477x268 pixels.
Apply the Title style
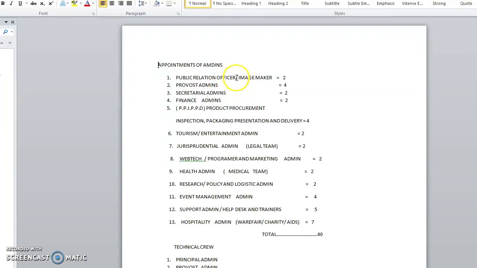click(x=305, y=3)
